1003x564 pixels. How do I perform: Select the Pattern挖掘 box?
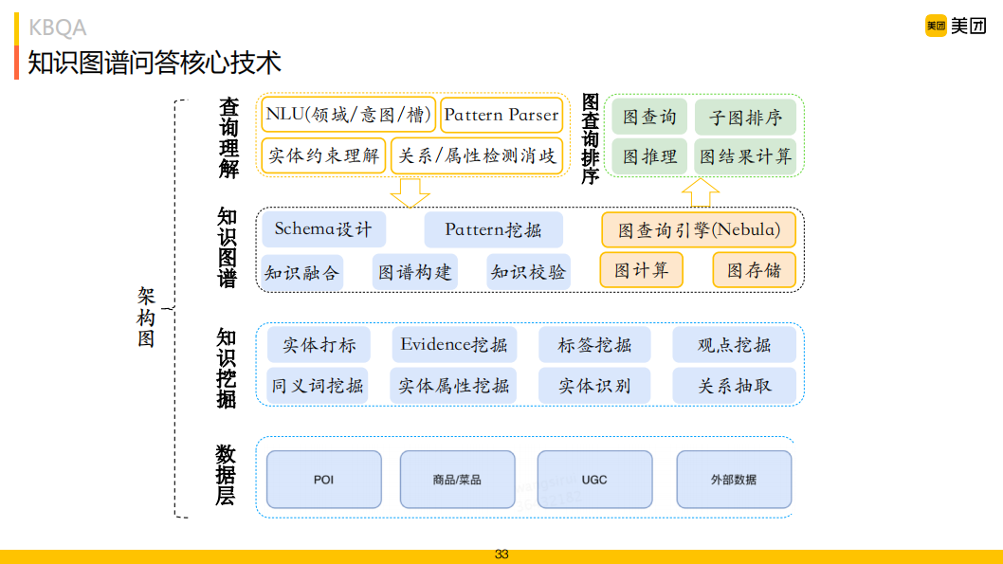(493, 229)
